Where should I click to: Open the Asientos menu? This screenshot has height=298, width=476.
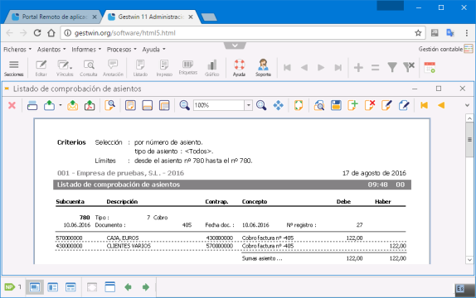point(51,50)
